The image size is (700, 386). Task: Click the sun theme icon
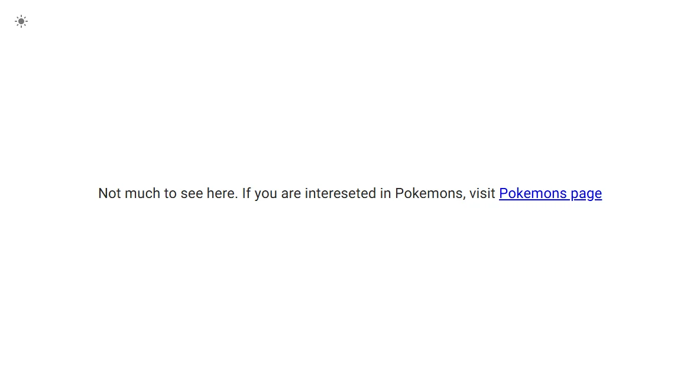tap(21, 21)
